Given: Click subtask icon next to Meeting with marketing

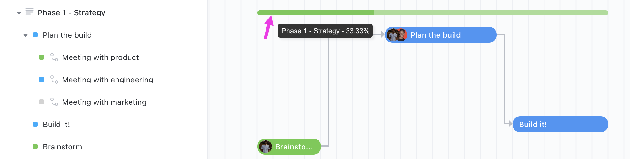Looking at the screenshot, I should pos(54,102).
